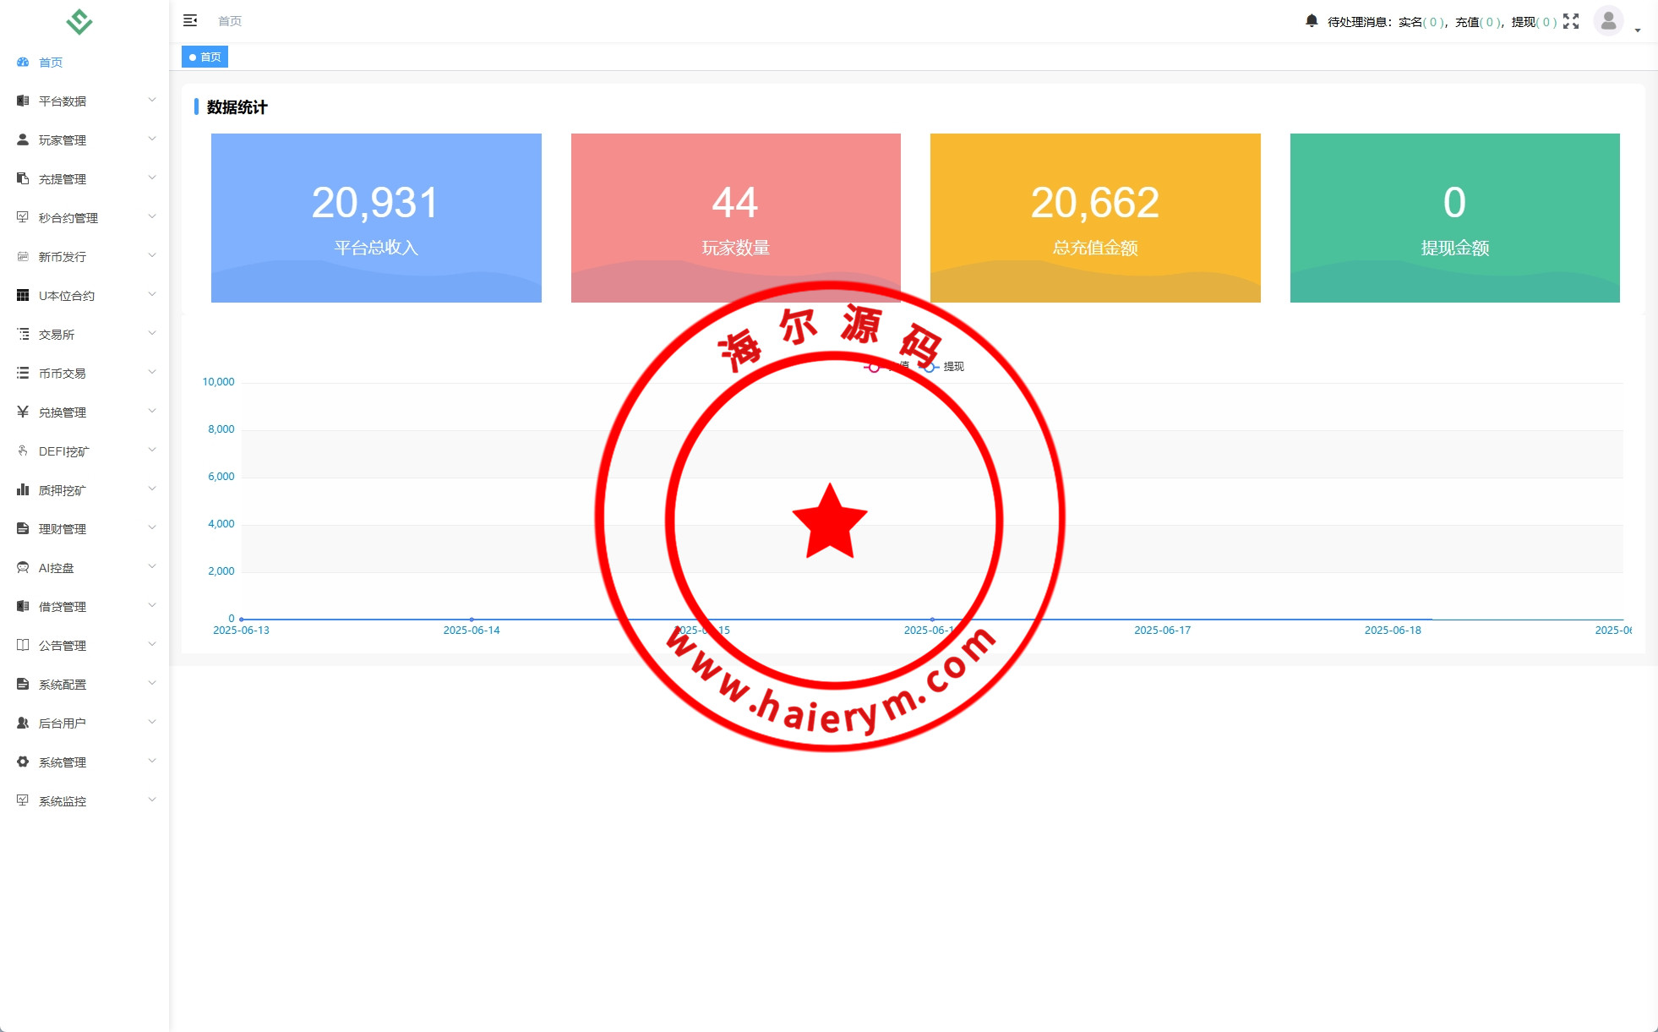Click the 玩家管理 user icon

coord(23,139)
